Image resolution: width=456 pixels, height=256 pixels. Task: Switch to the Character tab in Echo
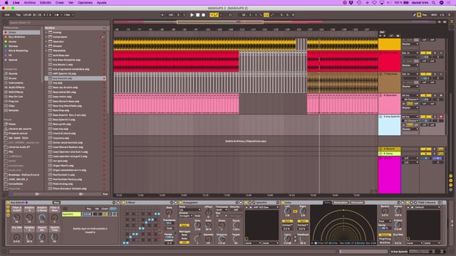(x=357, y=203)
